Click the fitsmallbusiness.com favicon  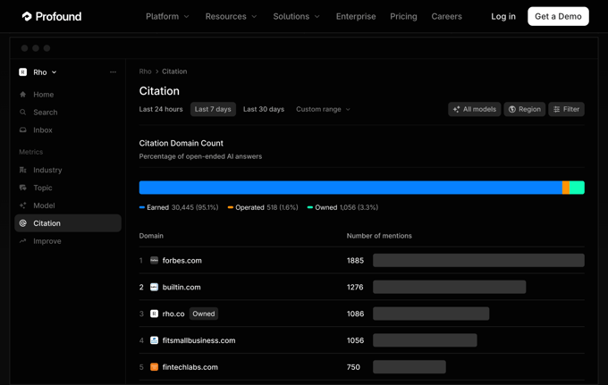click(154, 340)
